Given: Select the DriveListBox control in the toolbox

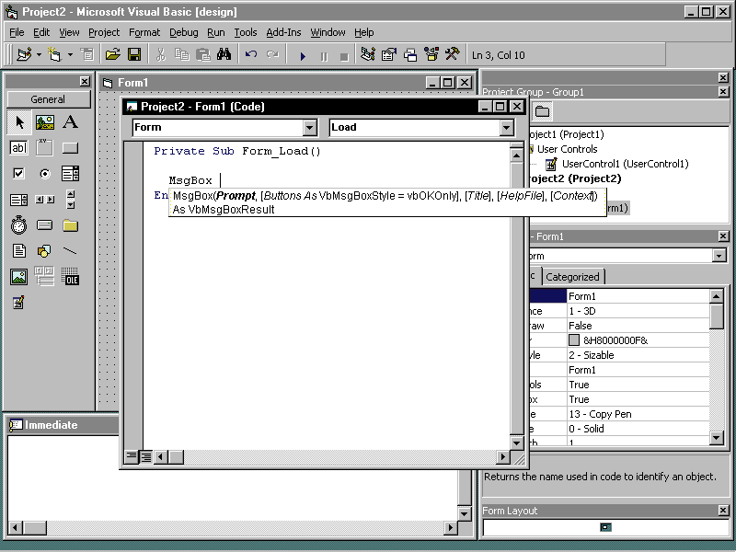Looking at the screenshot, I should 45,225.
